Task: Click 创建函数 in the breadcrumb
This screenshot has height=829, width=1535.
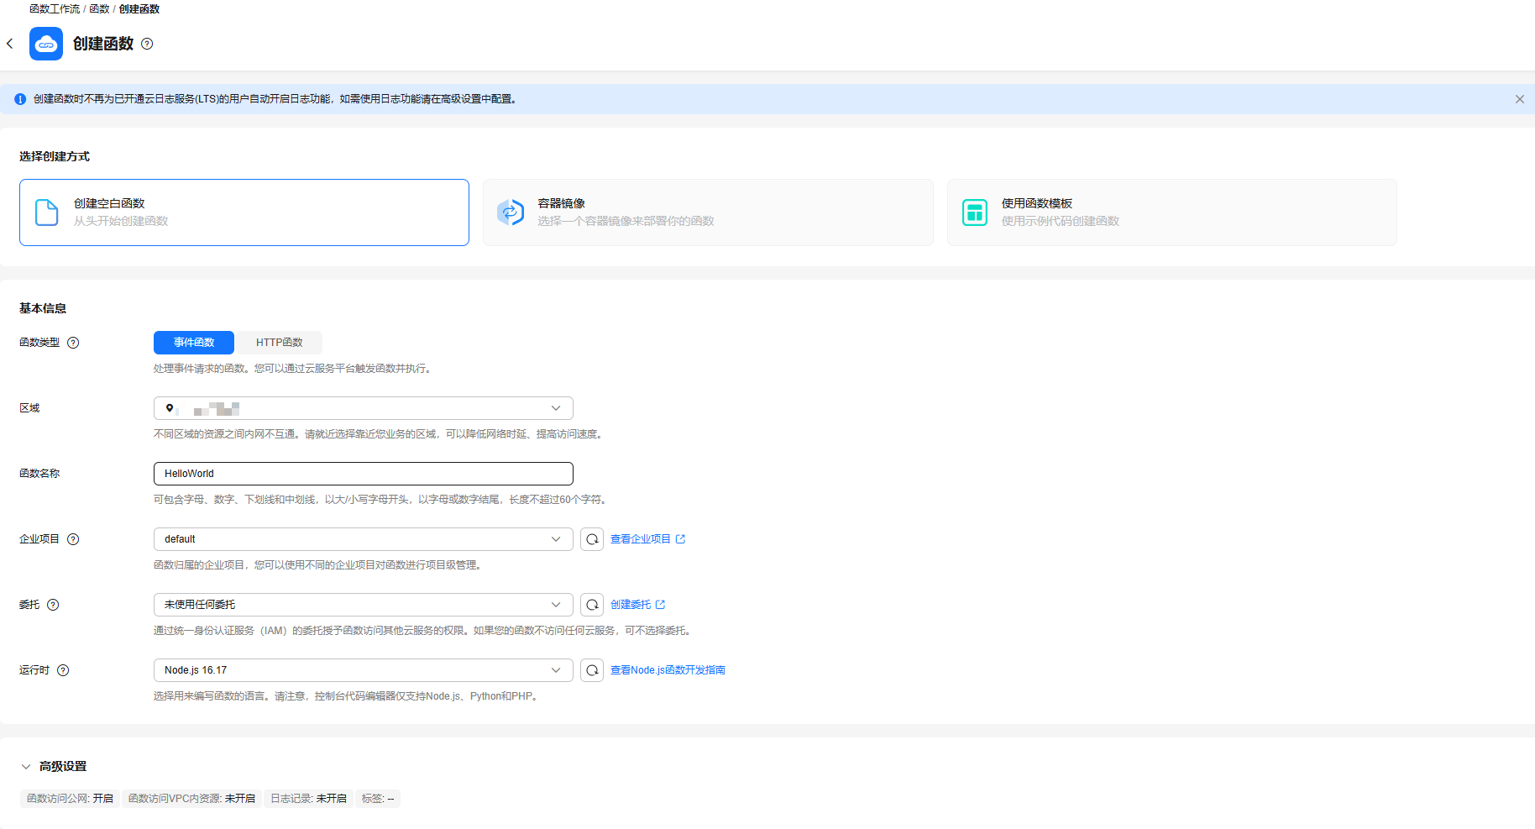Action: pyautogui.click(x=139, y=9)
